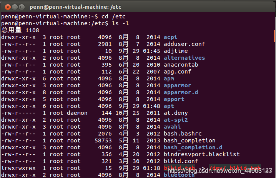Click the size 395 of anacrontab

[106, 65]
